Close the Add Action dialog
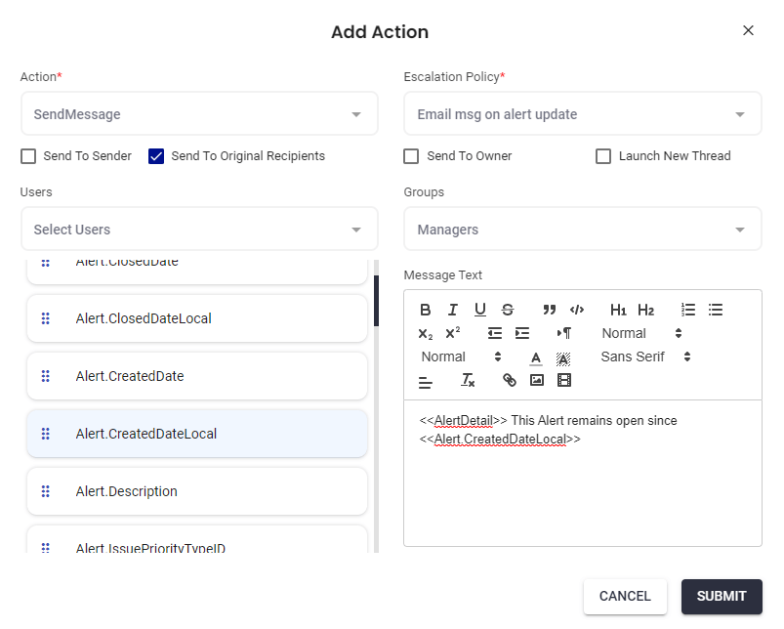784x629 pixels. [x=748, y=30]
